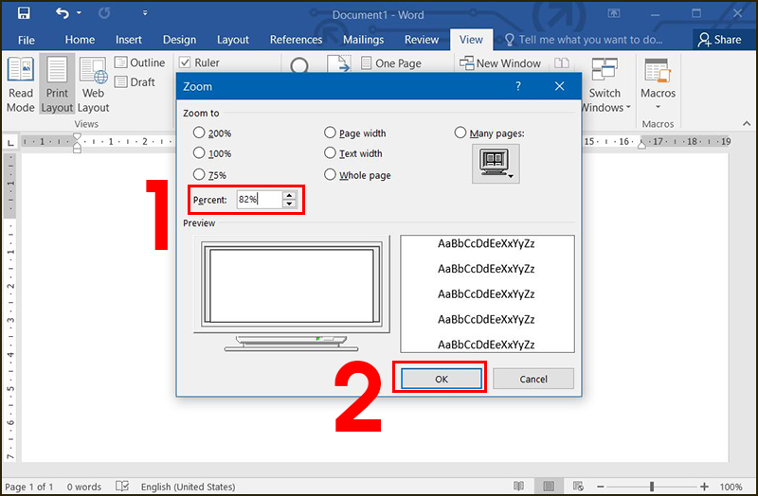Viewport: 758px width, 496px height.
Task: Open a New Window
Action: tap(500, 63)
